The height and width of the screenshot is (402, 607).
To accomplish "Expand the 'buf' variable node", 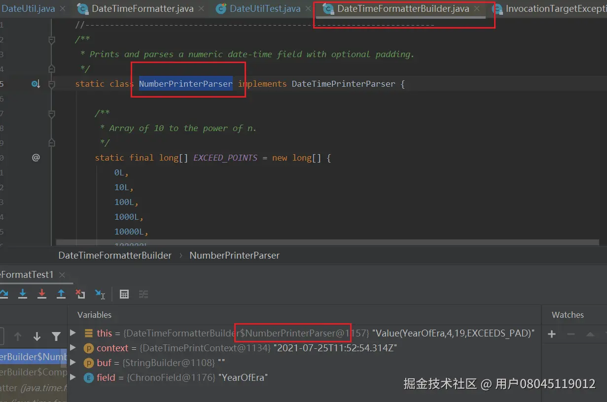I will pyautogui.click(x=73, y=362).
